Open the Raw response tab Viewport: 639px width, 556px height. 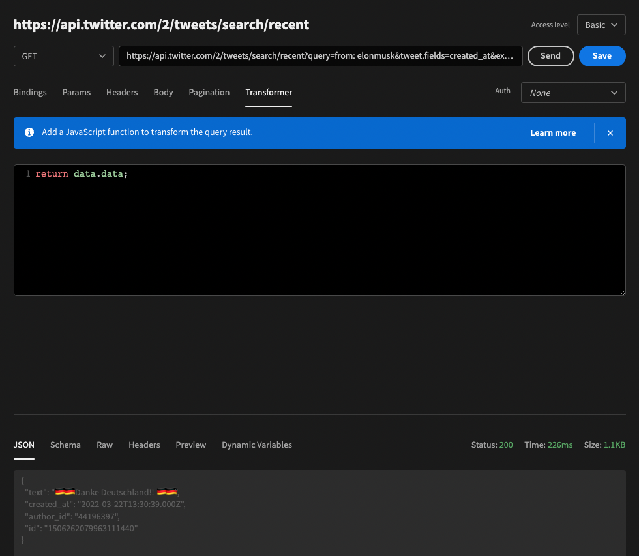[104, 445]
